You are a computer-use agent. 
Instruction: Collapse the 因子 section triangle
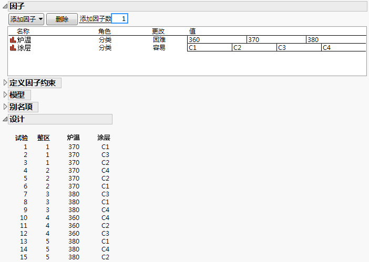5,6
